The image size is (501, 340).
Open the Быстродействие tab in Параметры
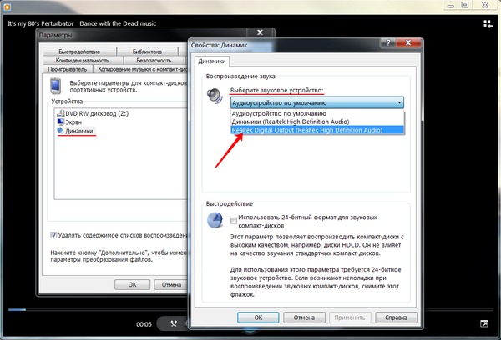(79, 52)
